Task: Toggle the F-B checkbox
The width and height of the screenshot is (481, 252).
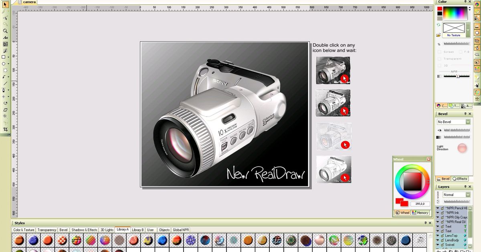Action: click(461, 52)
